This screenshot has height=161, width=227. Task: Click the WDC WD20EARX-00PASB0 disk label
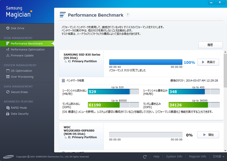click(x=79, y=129)
